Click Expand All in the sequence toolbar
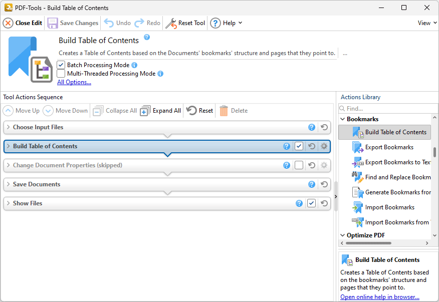This screenshot has width=439, height=302. [160, 111]
